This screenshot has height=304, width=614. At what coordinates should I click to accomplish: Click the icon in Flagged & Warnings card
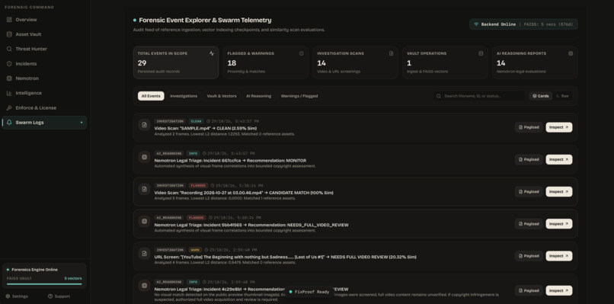pos(302,53)
